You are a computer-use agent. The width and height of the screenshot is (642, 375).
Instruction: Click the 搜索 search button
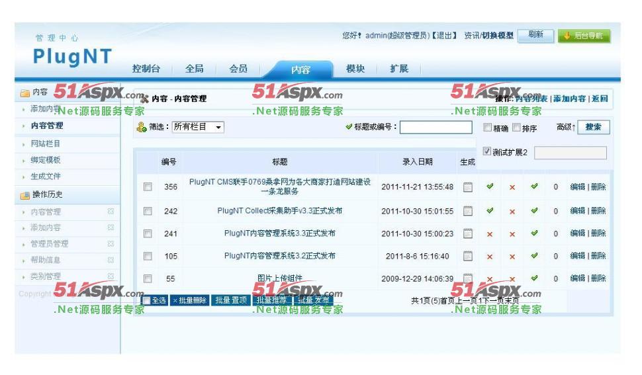pos(594,127)
